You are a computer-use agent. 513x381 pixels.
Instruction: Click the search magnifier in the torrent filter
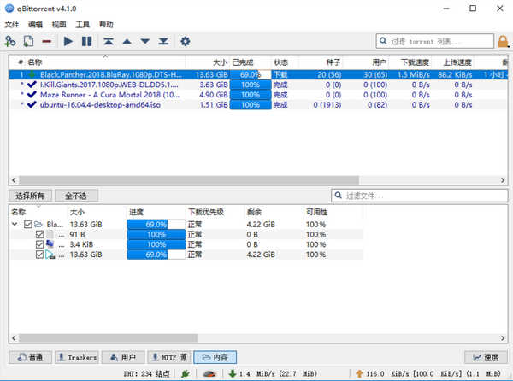point(383,41)
